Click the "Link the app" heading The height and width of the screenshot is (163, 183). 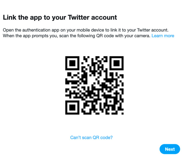(x=60, y=17)
